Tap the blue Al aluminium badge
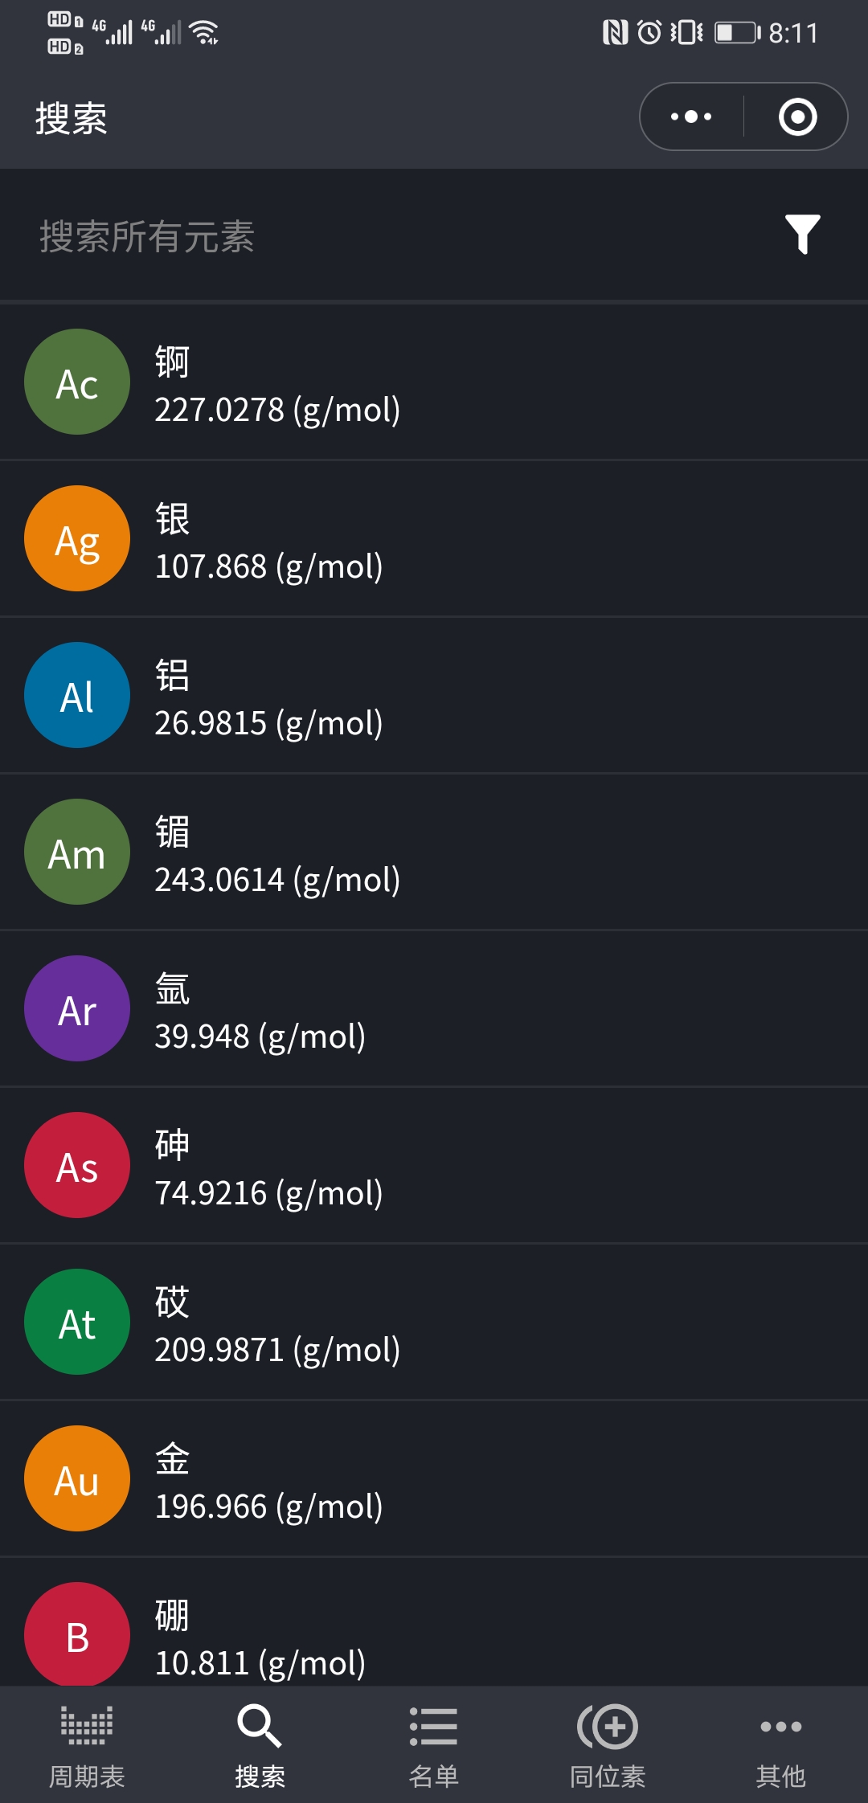The height and width of the screenshot is (1803, 868). 77,695
